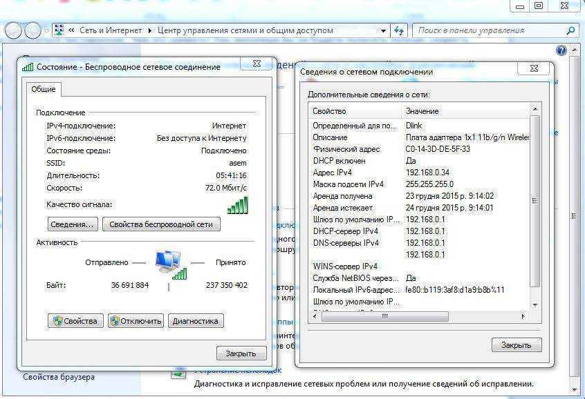Open recent pages dropdown next to Forward button

click(x=46, y=30)
